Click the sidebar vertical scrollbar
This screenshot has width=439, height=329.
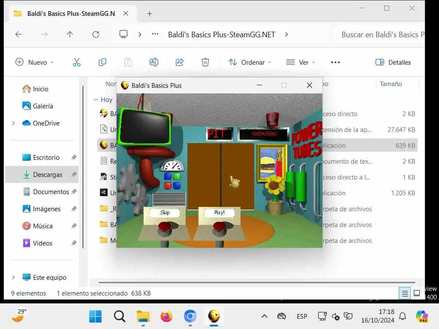coord(83,167)
